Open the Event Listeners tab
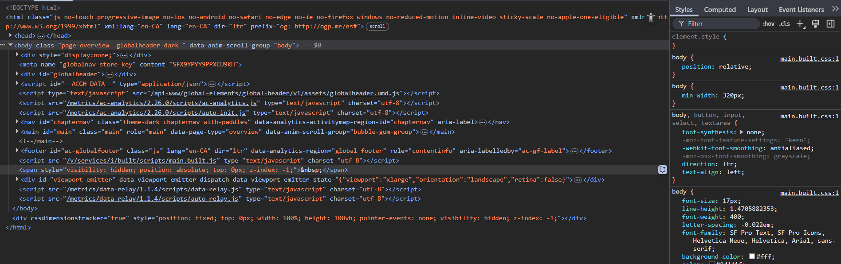The width and height of the screenshot is (841, 264). (801, 10)
